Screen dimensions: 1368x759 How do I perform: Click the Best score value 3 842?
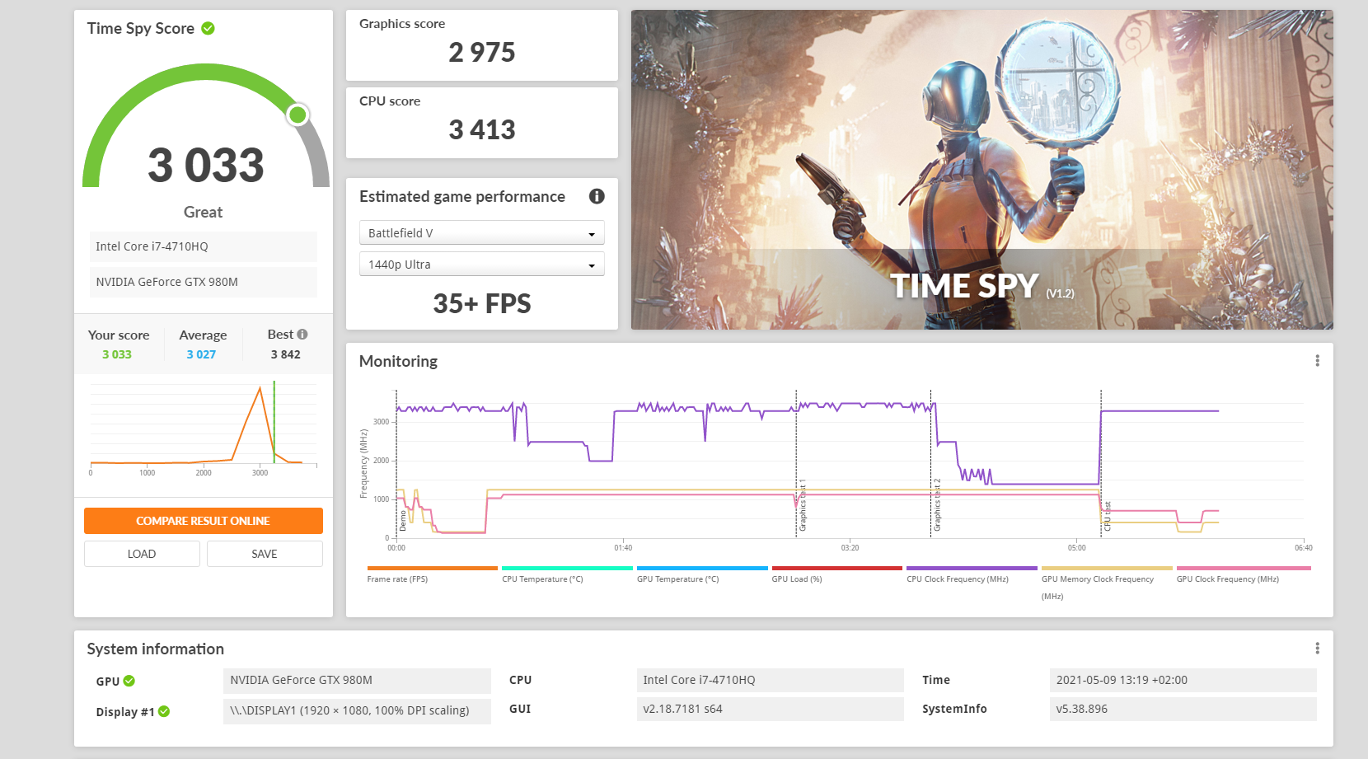tap(286, 354)
